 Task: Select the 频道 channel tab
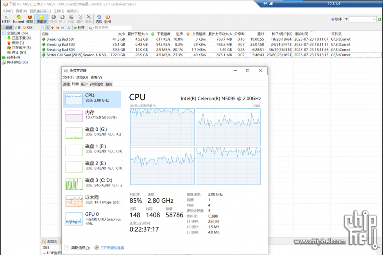(7, 28)
